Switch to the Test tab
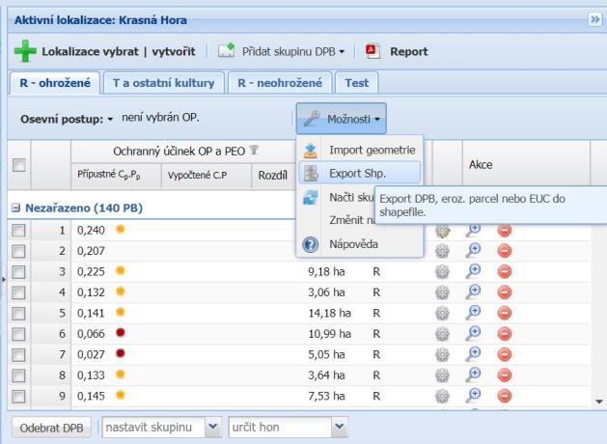Image resolution: width=607 pixels, height=444 pixels. click(x=356, y=83)
